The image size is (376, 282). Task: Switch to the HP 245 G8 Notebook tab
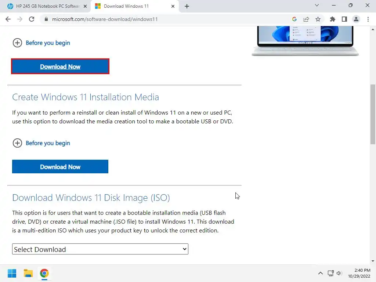(x=45, y=6)
